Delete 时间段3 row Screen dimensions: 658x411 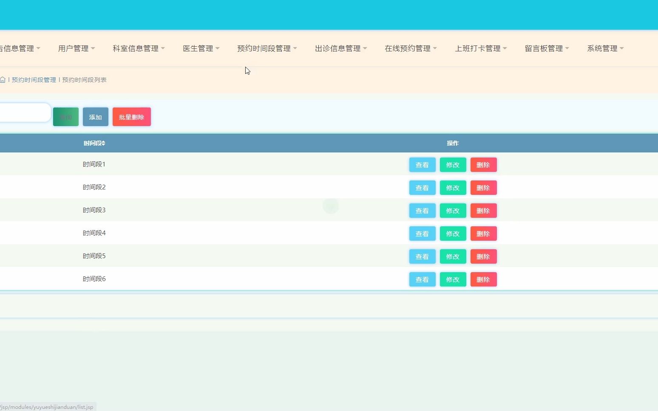(x=484, y=211)
